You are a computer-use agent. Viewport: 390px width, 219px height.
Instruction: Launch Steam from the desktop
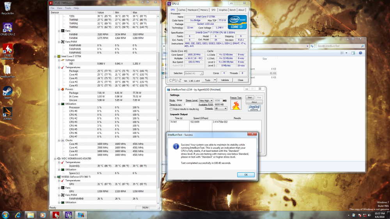[7, 92]
